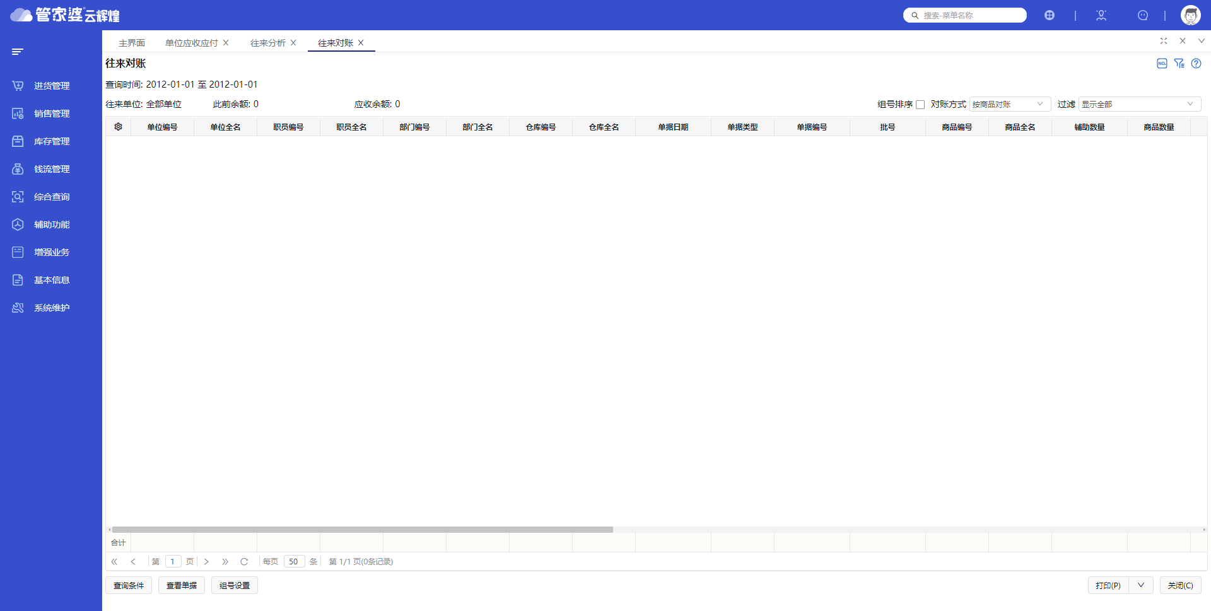This screenshot has height=611, width=1211.
Task: Click the 商品数量 column header
Action: [1159, 127]
